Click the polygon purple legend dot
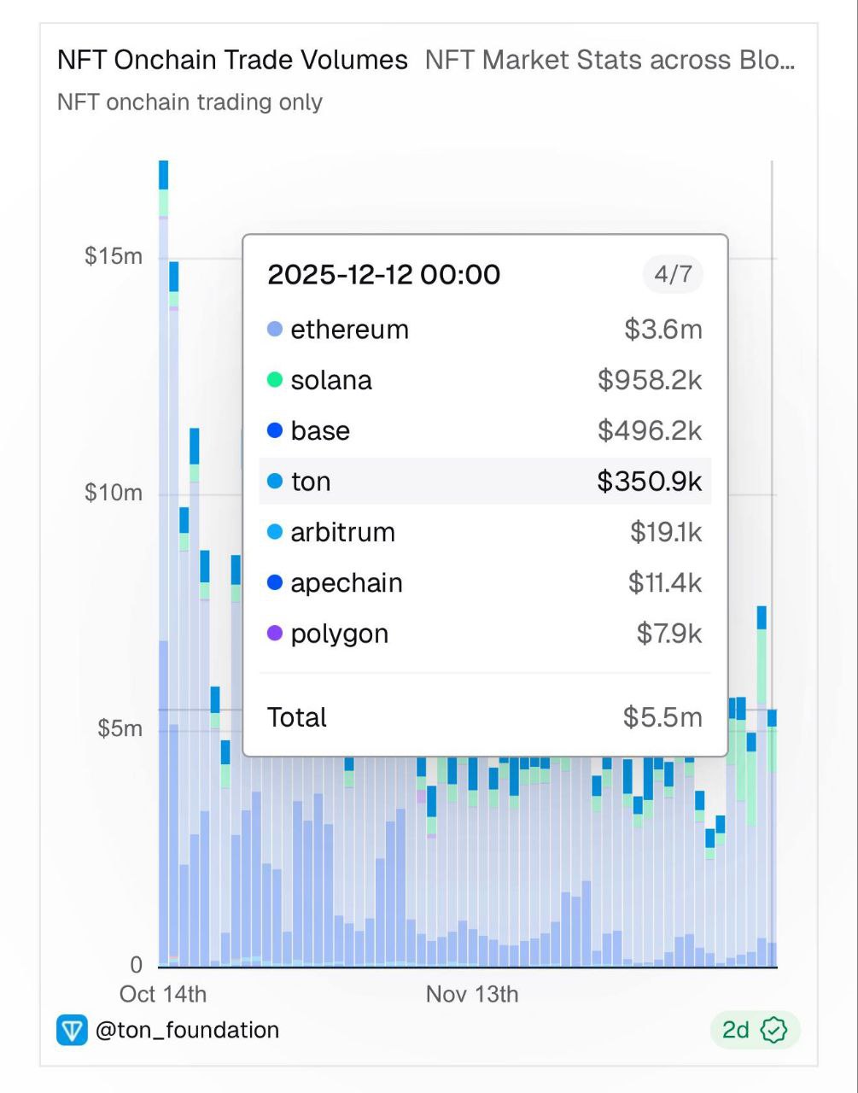Image resolution: width=858 pixels, height=1093 pixels. pyautogui.click(x=275, y=634)
